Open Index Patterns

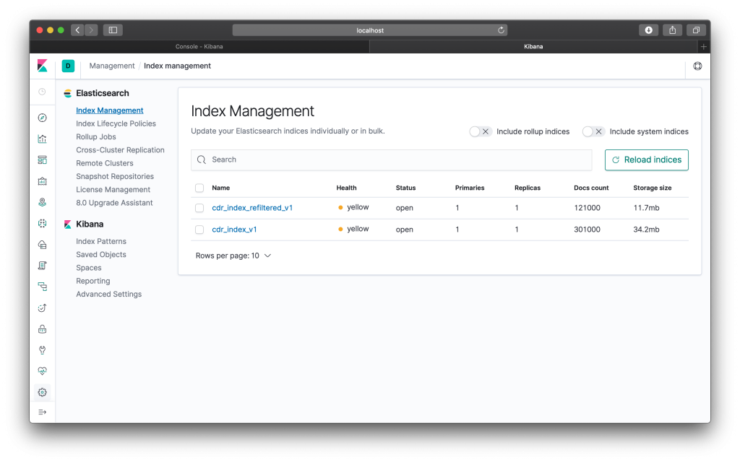pos(101,241)
